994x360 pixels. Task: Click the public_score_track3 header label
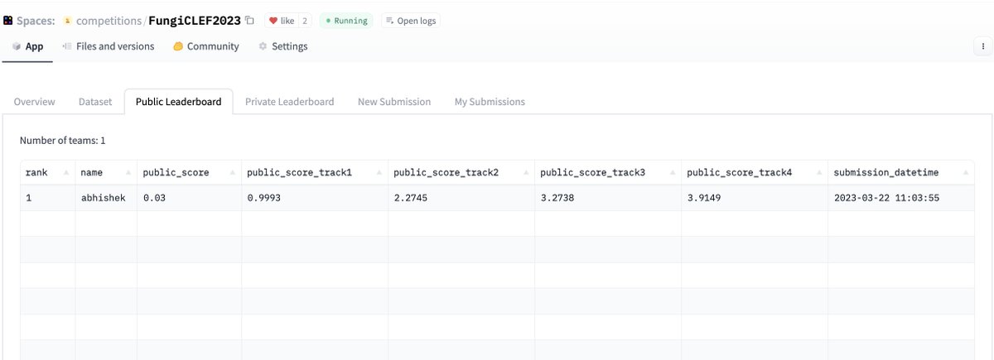pos(592,173)
